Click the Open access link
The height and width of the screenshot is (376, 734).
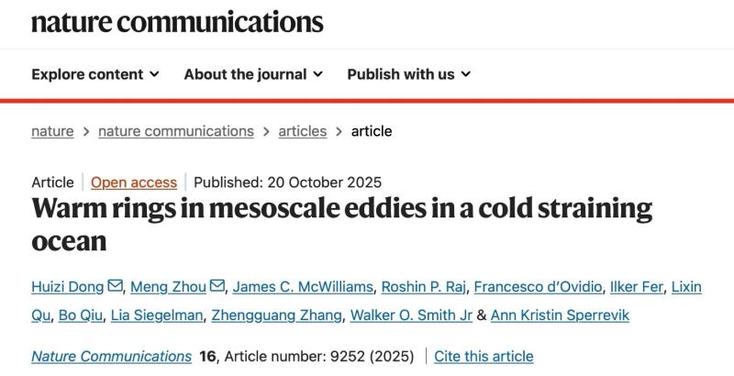[x=135, y=182]
